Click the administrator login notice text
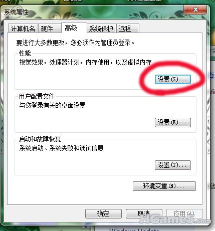 point(75,43)
